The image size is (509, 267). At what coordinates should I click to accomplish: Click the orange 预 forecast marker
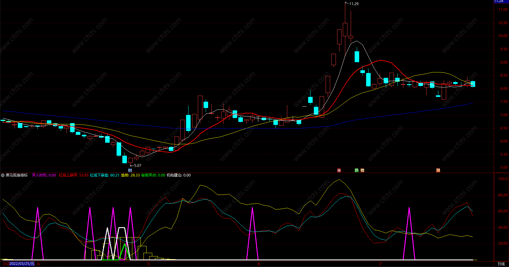pos(438,170)
